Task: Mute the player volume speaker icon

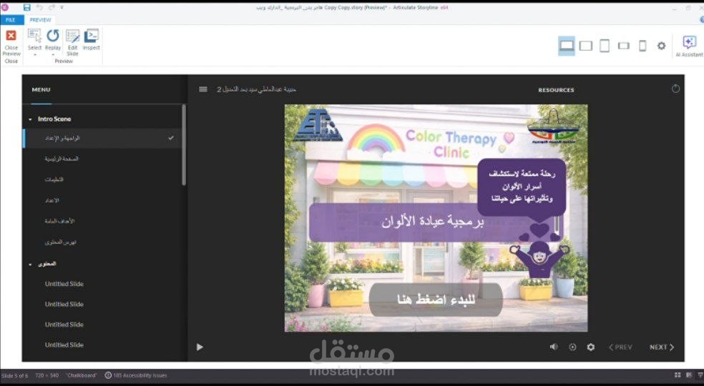Action: 554,347
